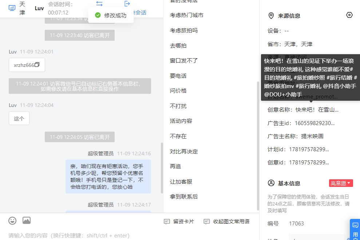Select quick phrase 活动内容
The height and width of the screenshot is (240, 360).
[x=181, y=121]
